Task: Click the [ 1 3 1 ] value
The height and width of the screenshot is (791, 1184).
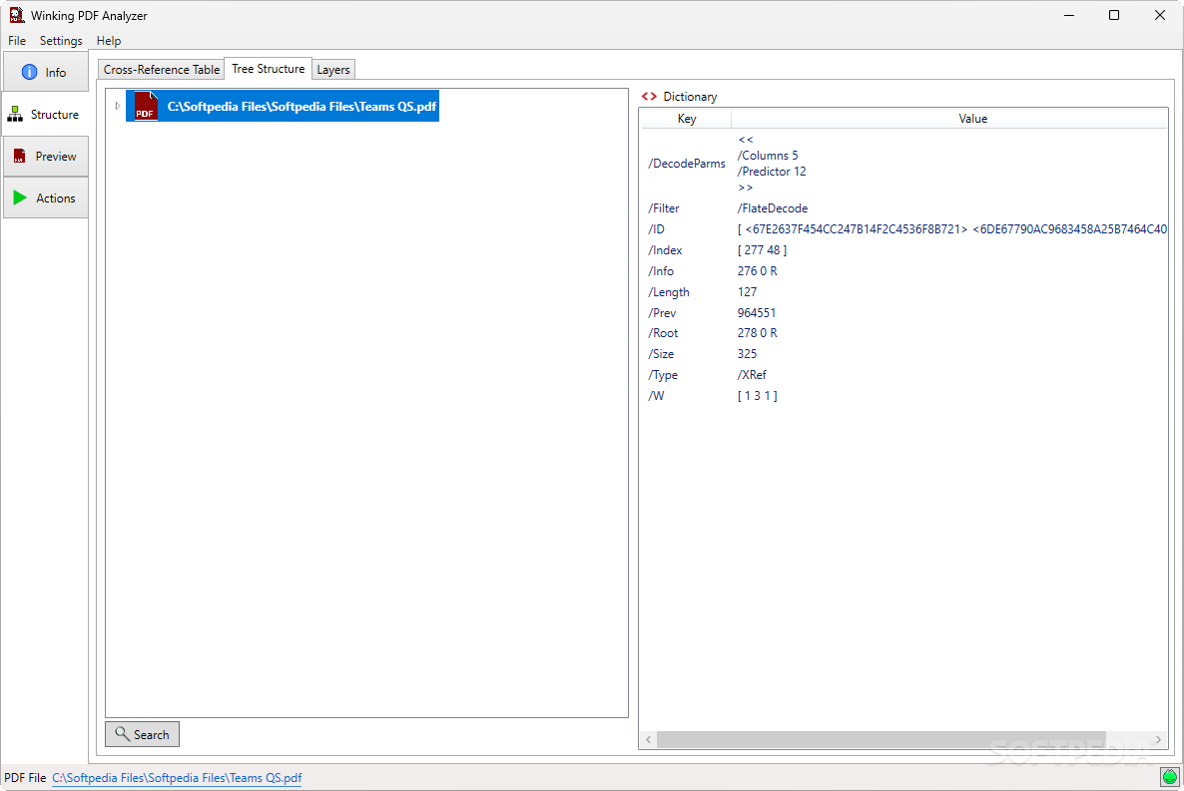Action: click(758, 396)
